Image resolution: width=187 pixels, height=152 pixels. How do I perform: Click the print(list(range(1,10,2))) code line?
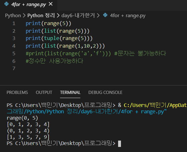click(x=65, y=46)
